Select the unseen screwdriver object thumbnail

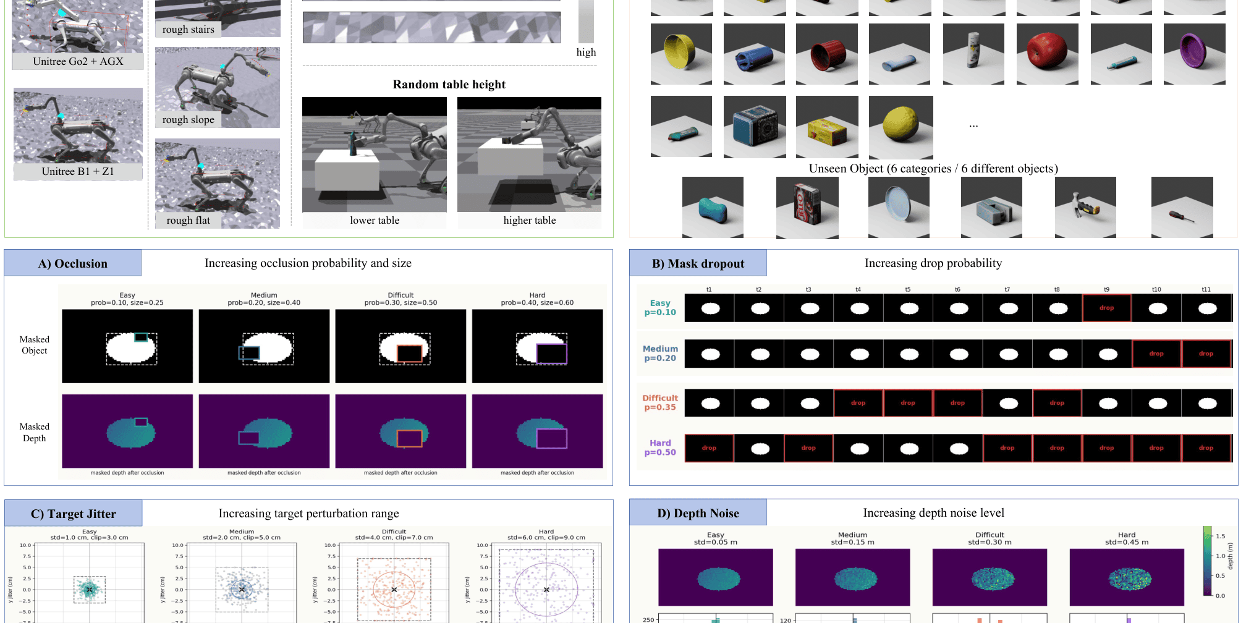click(1182, 208)
